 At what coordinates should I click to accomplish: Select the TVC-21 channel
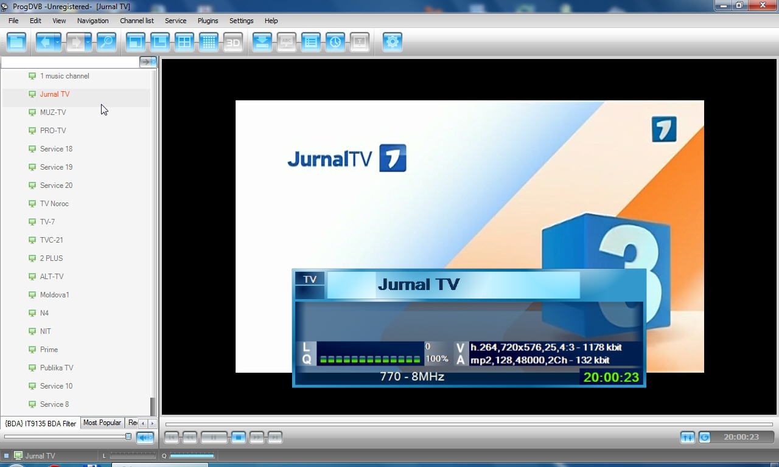[x=52, y=240]
